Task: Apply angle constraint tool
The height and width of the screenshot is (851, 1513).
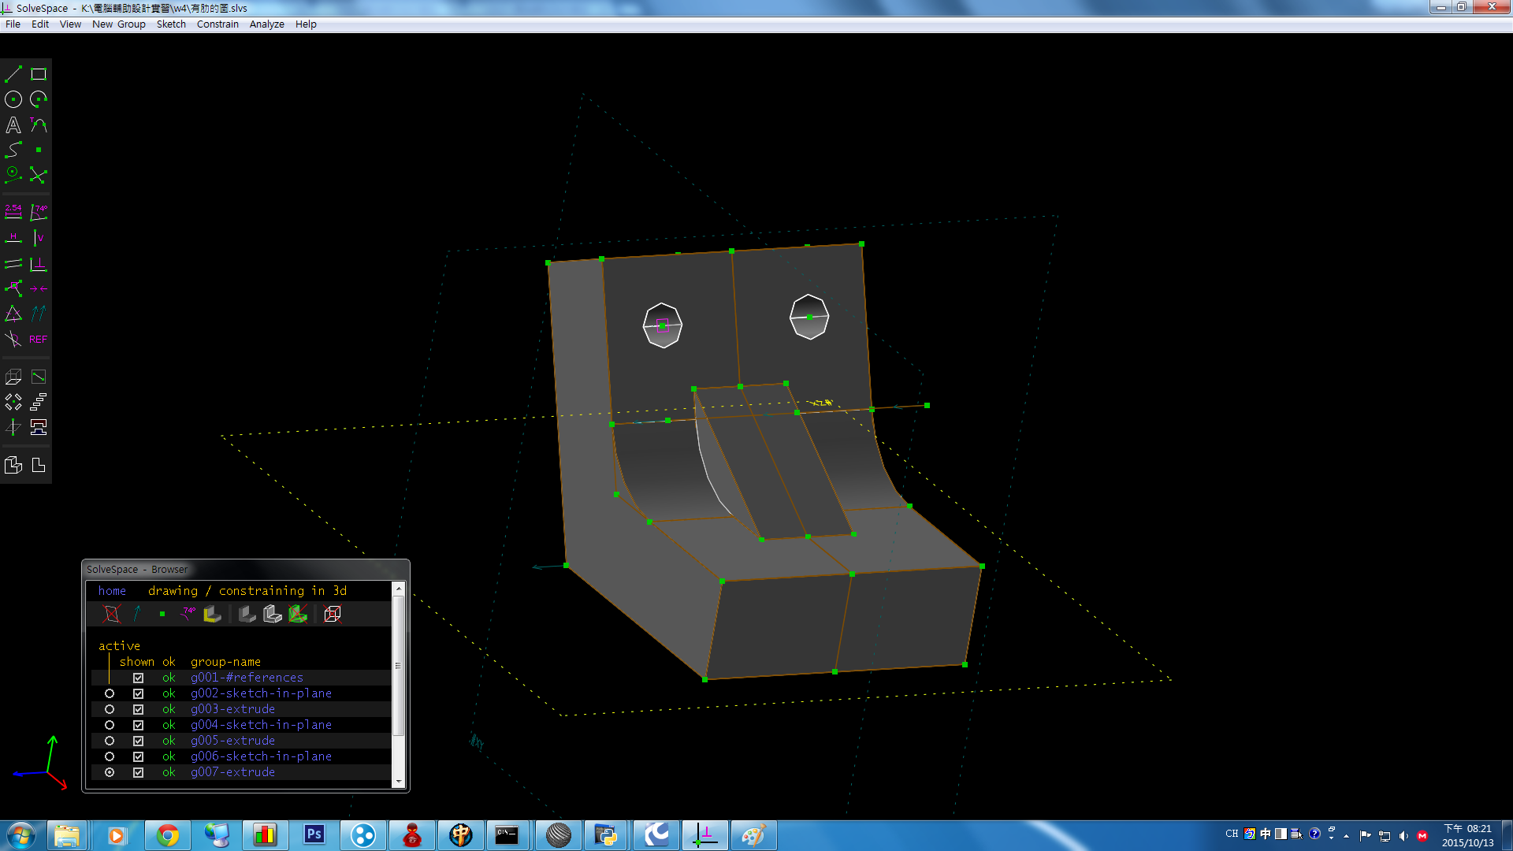Action: pyautogui.click(x=39, y=212)
